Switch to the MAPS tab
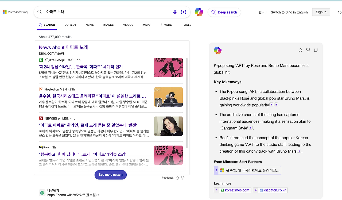342x200 pixels. coord(147,25)
